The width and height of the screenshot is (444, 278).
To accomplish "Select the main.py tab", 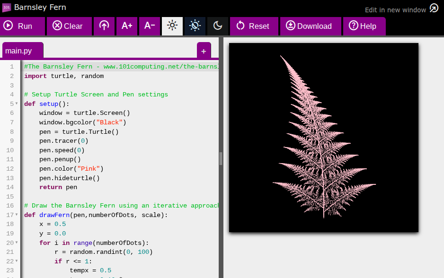I will click(19, 51).
